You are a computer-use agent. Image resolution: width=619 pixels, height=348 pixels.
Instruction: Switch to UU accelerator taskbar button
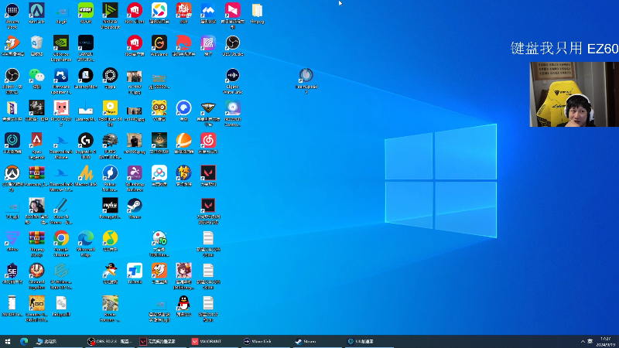368,341
